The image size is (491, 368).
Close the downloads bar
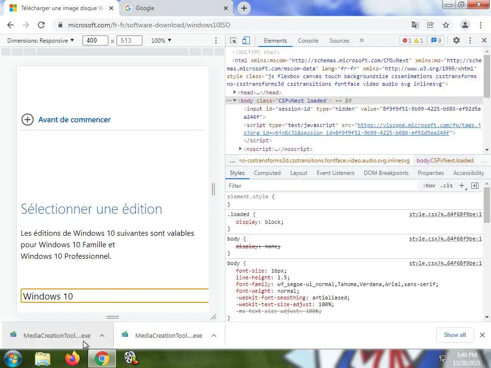(482, 335)
